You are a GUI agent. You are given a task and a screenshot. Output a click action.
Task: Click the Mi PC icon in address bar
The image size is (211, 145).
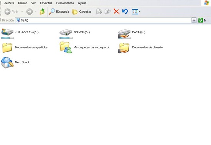click(18, 20)
